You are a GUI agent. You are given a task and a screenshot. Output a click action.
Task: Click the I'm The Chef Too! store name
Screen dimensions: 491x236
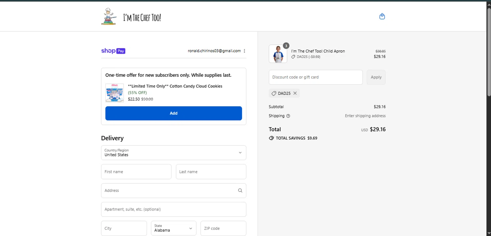coord(142,18)
